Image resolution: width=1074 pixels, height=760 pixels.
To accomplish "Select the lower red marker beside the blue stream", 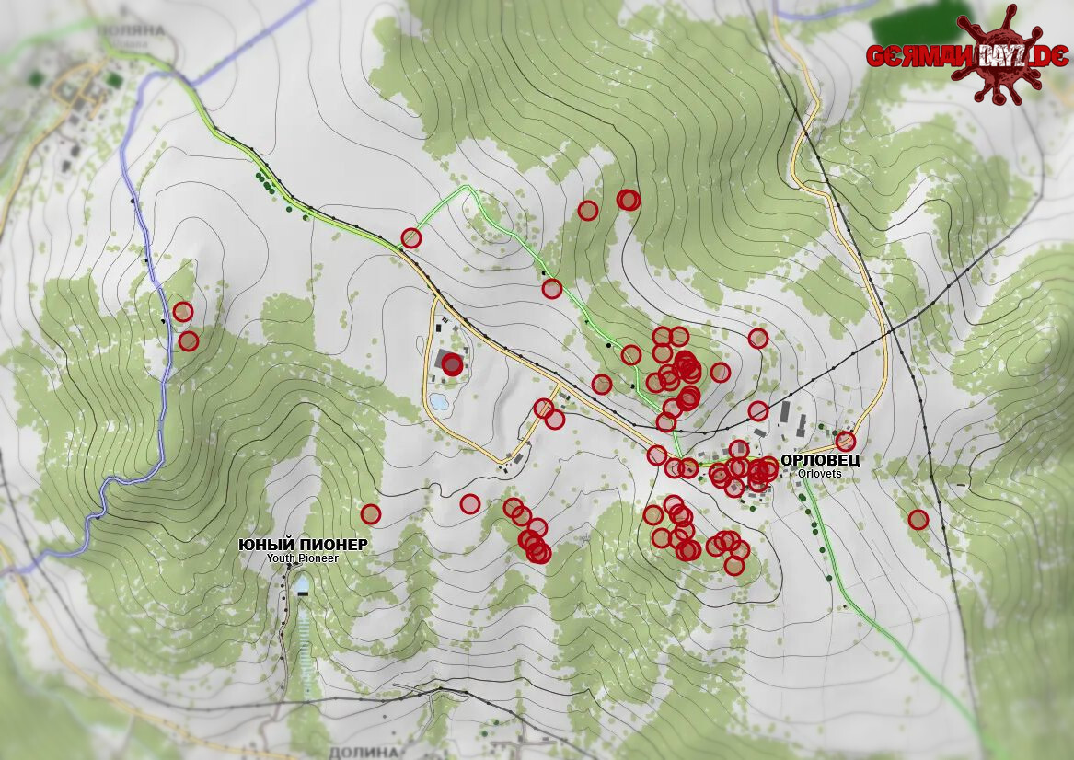I will [x=189, y=340].
